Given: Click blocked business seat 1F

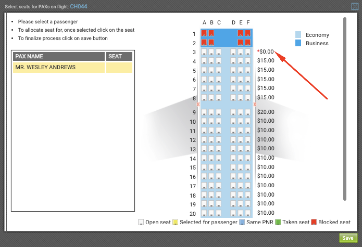Looking at the screenshot, I should [248, 33].
